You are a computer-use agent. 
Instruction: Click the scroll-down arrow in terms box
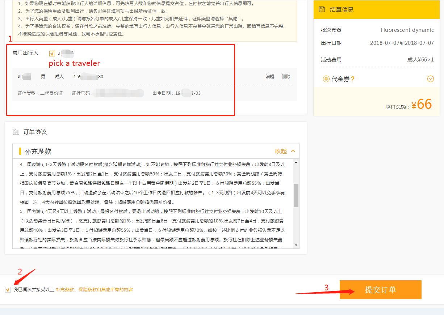[x=296, y=245]
